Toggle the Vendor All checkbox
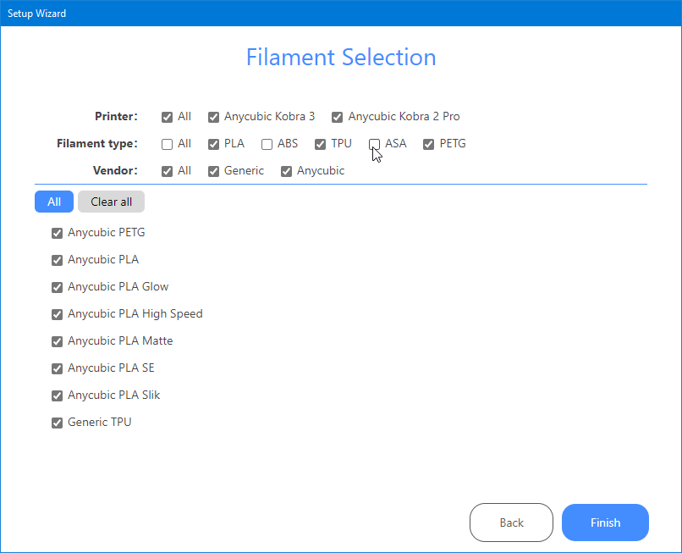Viewport: 682px width, 553px height. (x=168, y=171)
